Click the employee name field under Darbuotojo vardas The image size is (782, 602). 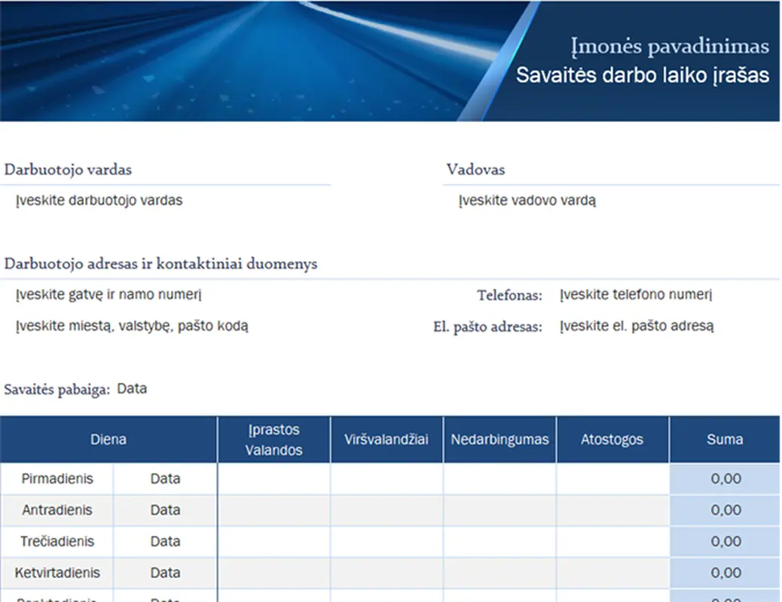coord(99,201)
